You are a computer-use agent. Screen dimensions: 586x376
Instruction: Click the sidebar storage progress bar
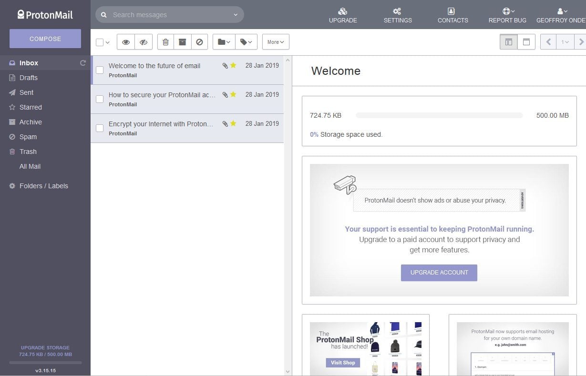pyautogui.click(x=45, y=363)
